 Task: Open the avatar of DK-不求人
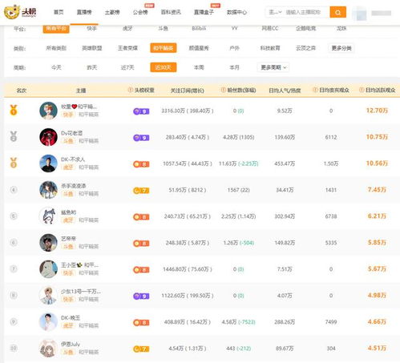(x=48, y=163)
